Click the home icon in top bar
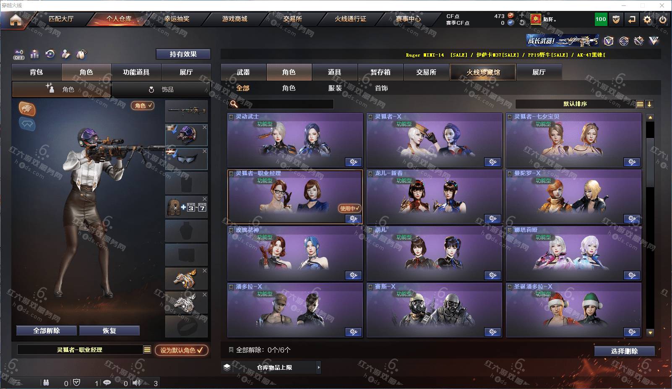The image size is (672, 389). coord(16,20)
